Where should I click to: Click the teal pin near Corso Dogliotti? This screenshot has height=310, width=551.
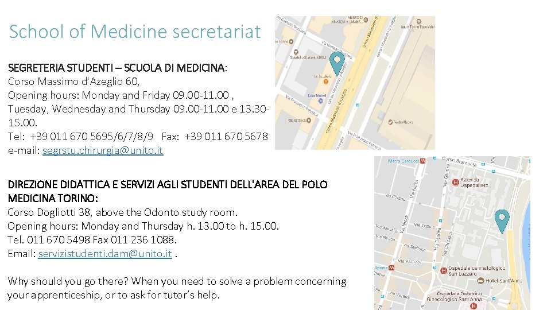click(502, 219)
